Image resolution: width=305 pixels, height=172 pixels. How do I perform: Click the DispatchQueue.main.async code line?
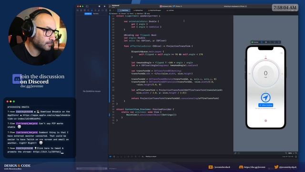pyautogui.click(x=147, y=52)
